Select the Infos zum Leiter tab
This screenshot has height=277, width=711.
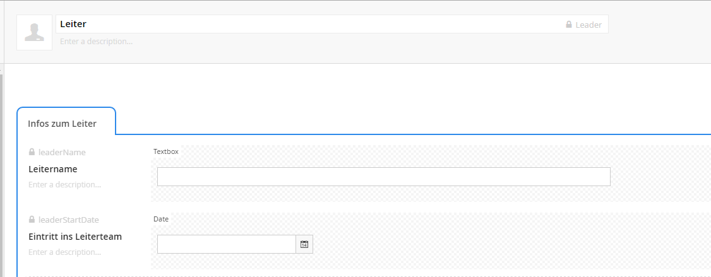(x=62, y=124)
